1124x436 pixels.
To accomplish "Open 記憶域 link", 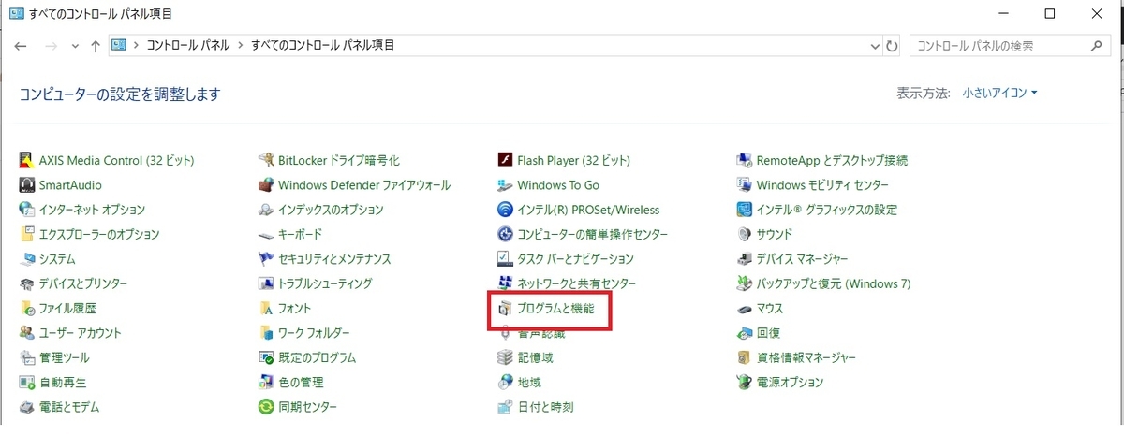I will tap(535, 357).
